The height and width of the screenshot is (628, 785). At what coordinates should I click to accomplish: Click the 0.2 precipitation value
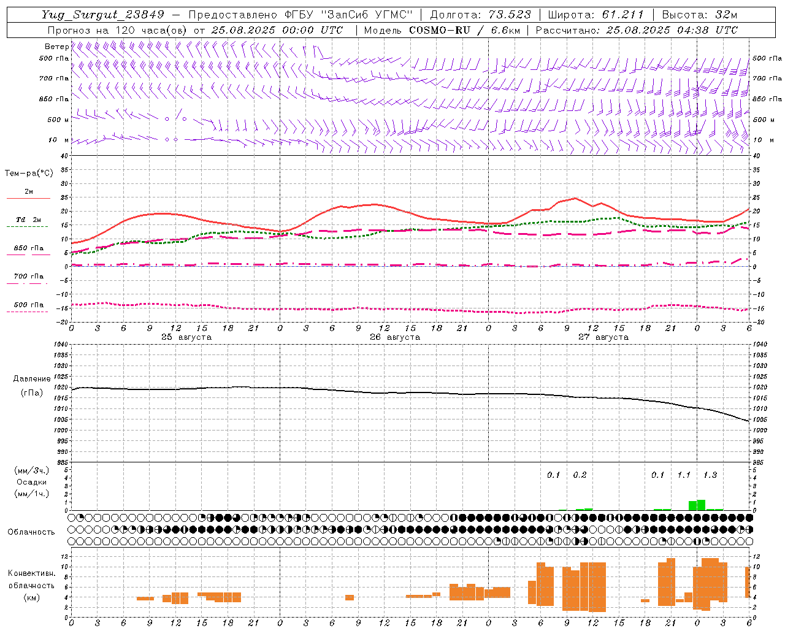click(580, 475)
